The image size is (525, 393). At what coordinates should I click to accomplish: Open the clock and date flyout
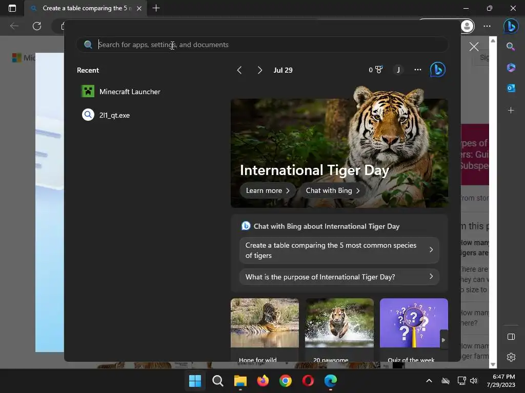[x=501, y=381]
